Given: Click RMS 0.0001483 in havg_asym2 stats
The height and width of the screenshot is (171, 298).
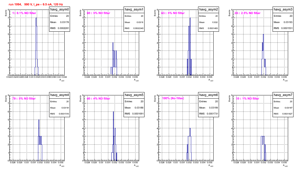Looking at the screenshot, I should click(x=209, y=28).
